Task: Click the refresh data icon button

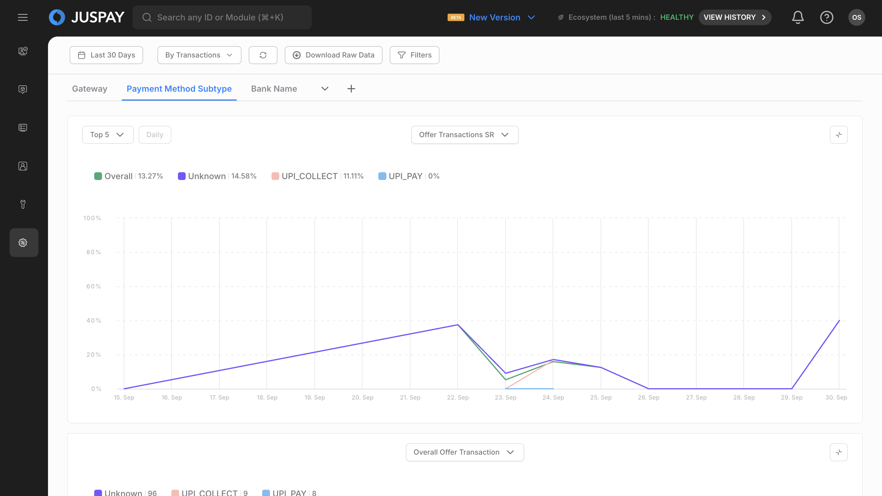Action: pyautogui.click(x=263, y=55)
